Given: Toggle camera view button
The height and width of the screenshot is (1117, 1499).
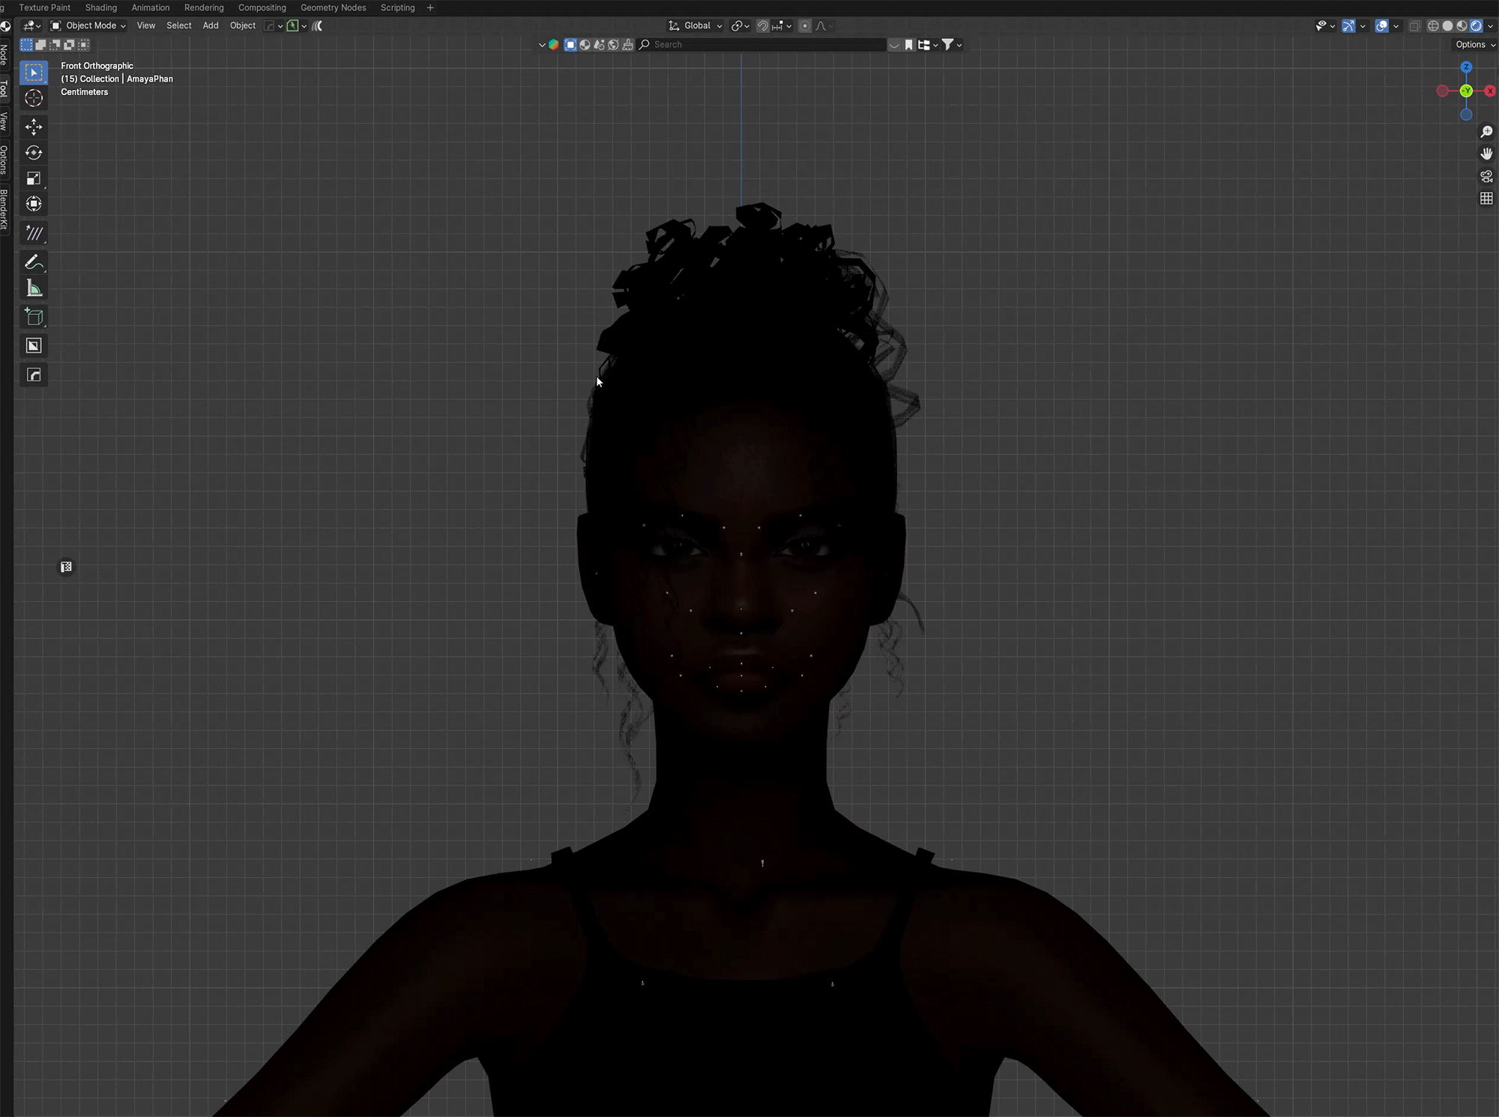Looking at the screenshot, I should pyautogui.click(x=1486, y=176).
